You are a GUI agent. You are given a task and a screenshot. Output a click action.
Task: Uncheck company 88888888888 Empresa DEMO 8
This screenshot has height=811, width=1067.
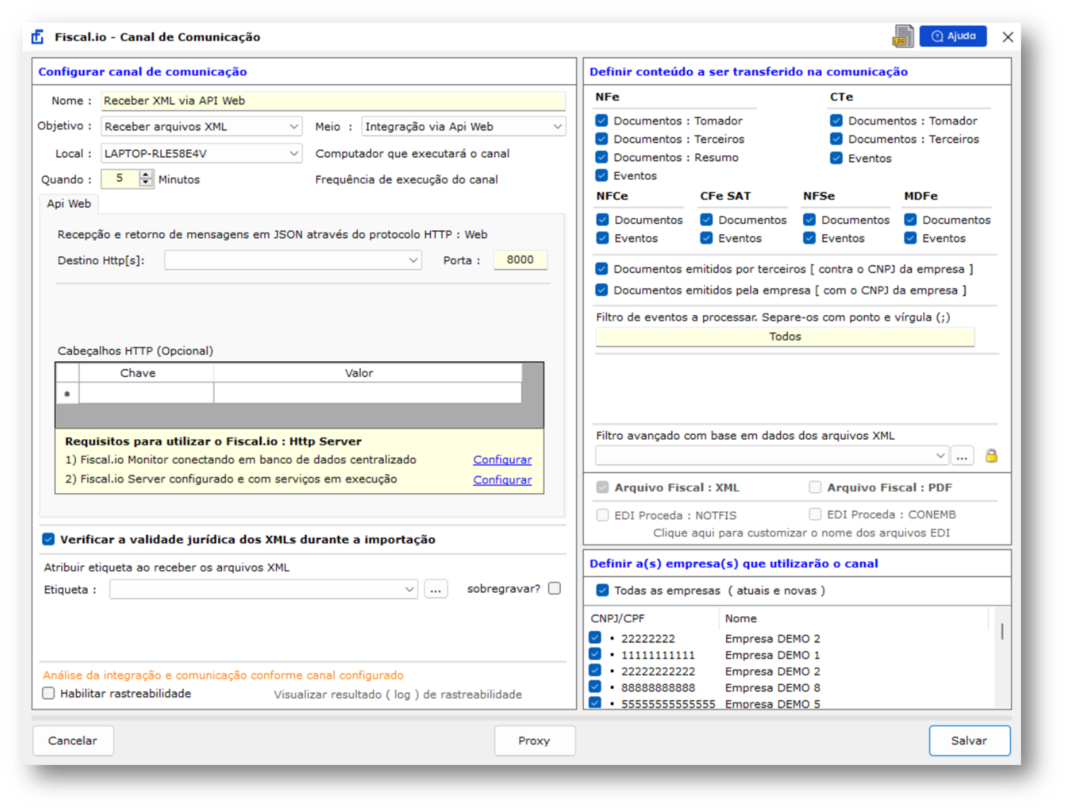tap(595, 686)
